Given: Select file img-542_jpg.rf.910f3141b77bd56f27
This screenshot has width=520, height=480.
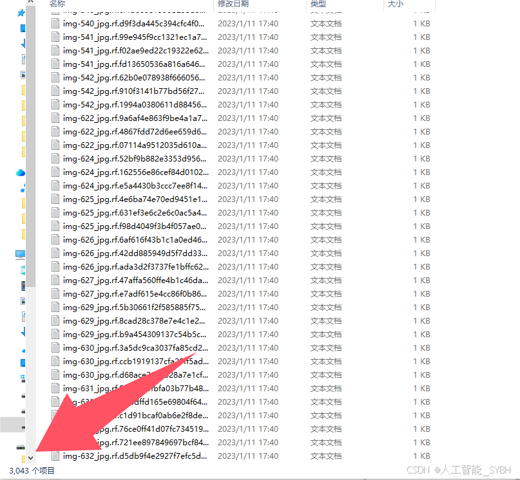Looking at the screenshot, I should pos(133,91).
